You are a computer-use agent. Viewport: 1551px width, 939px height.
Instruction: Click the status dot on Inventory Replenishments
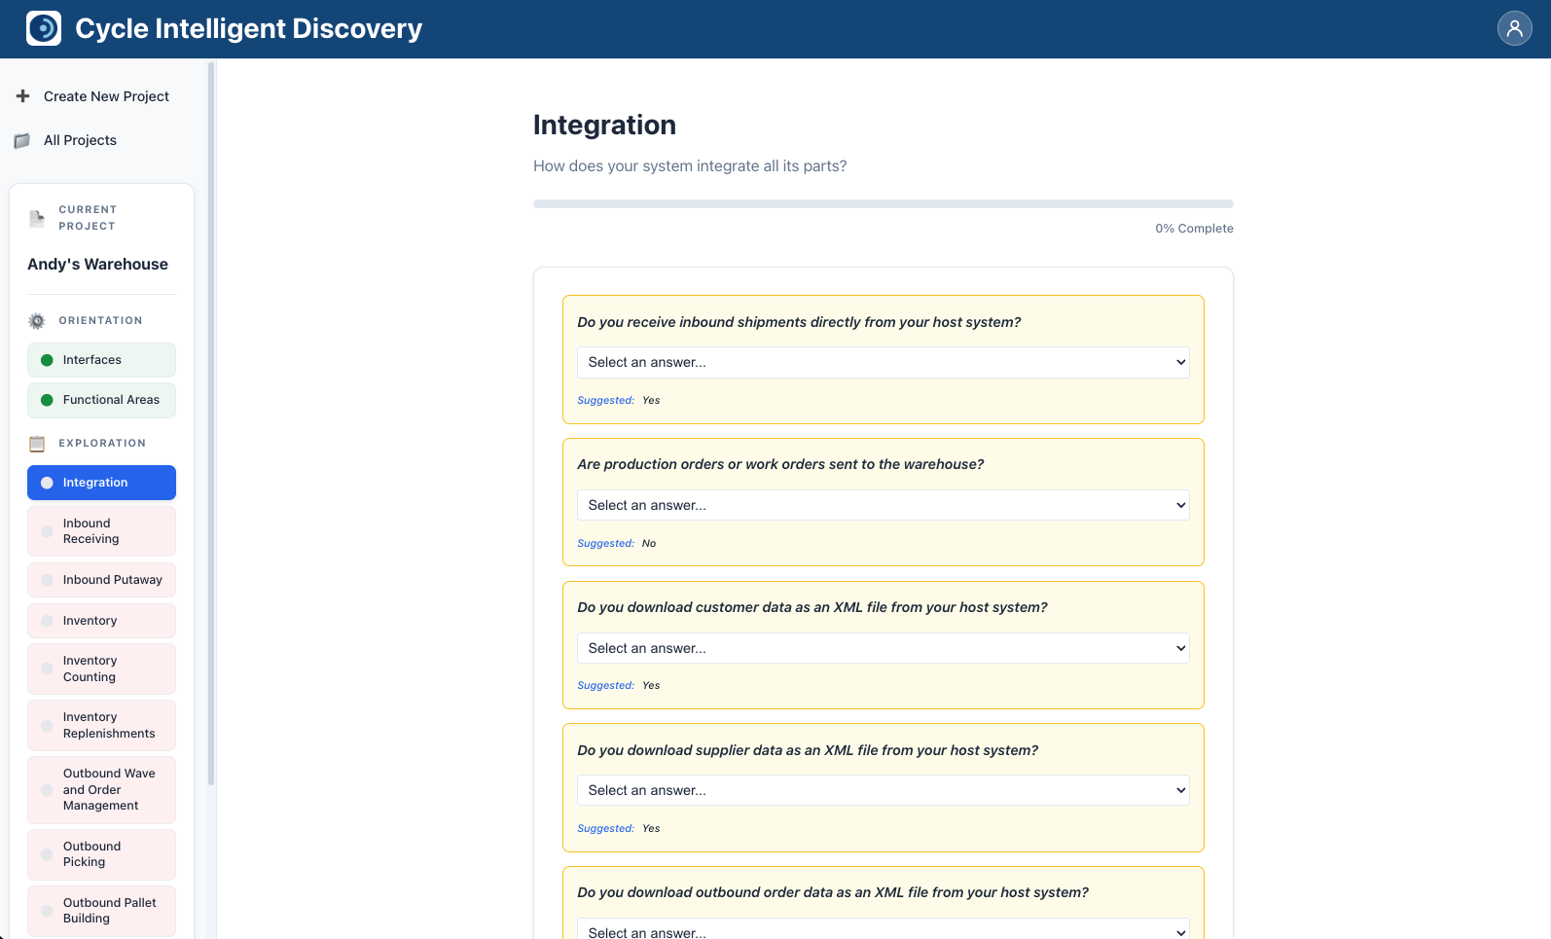[x=47, y=725]
